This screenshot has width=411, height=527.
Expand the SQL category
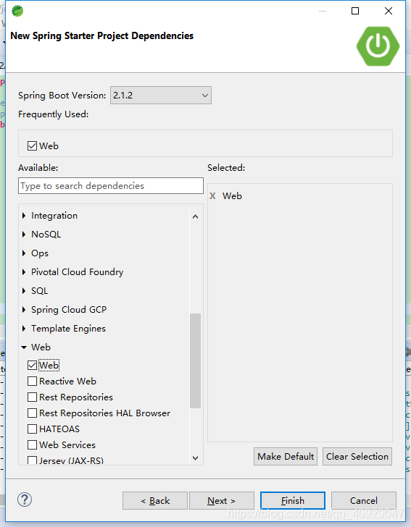click(x=24, y=291)
